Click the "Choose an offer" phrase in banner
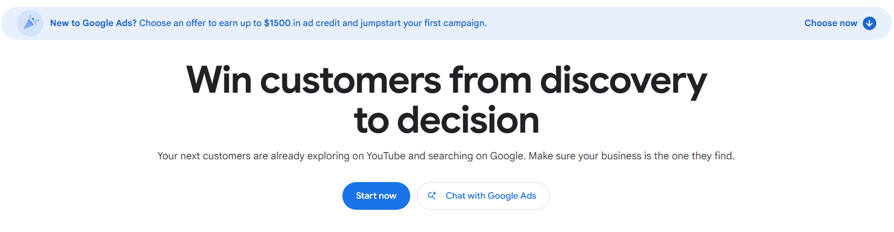This screenshot has width=894, height=232. 173,23
